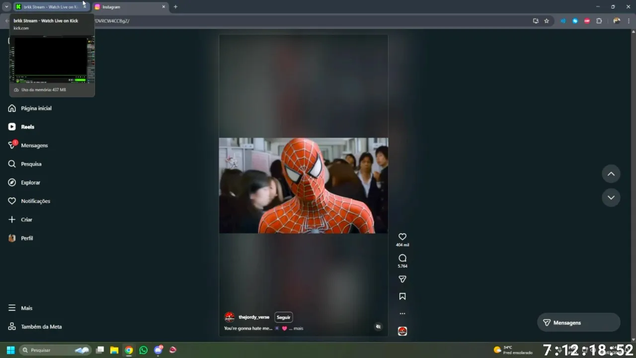Open weather widget showing 34°C
The width and height of the screenshot is (636, 358).
(x=513, y=350)
